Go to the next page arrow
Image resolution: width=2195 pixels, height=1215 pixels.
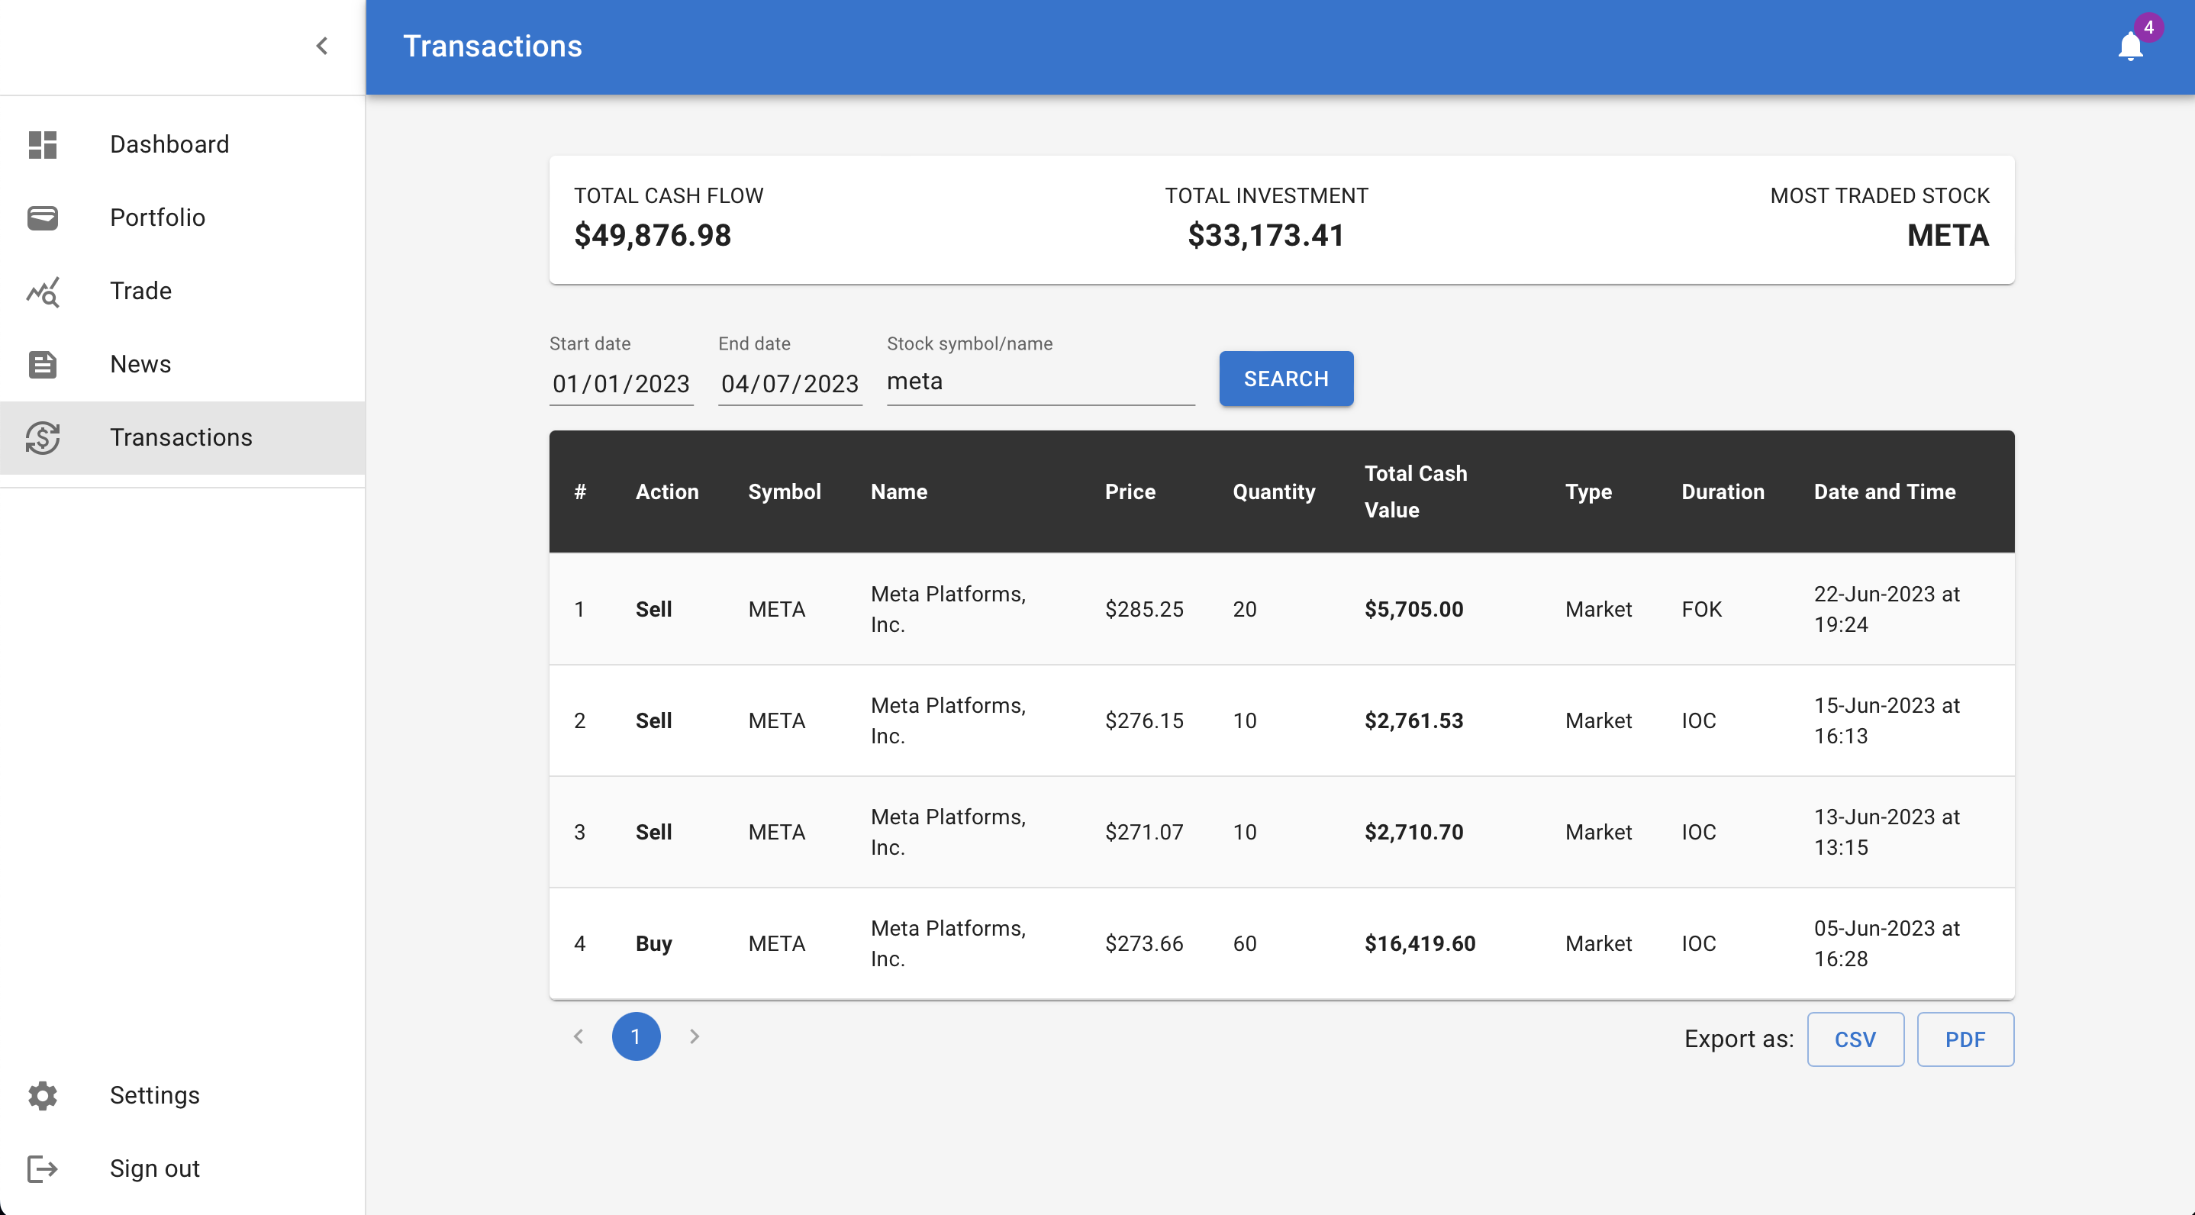(695, 1036)
